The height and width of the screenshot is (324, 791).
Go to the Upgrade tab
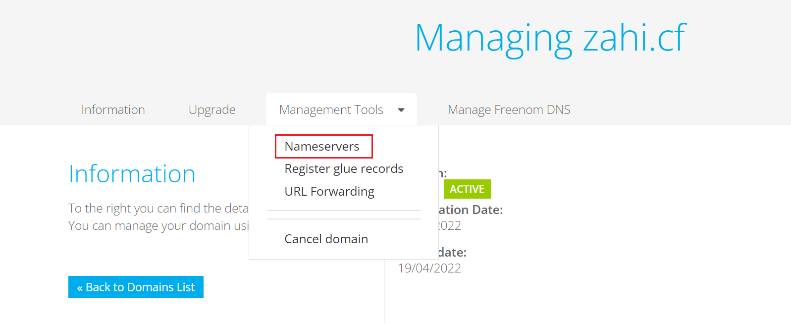pyautogui.click(x=212, y=110)
